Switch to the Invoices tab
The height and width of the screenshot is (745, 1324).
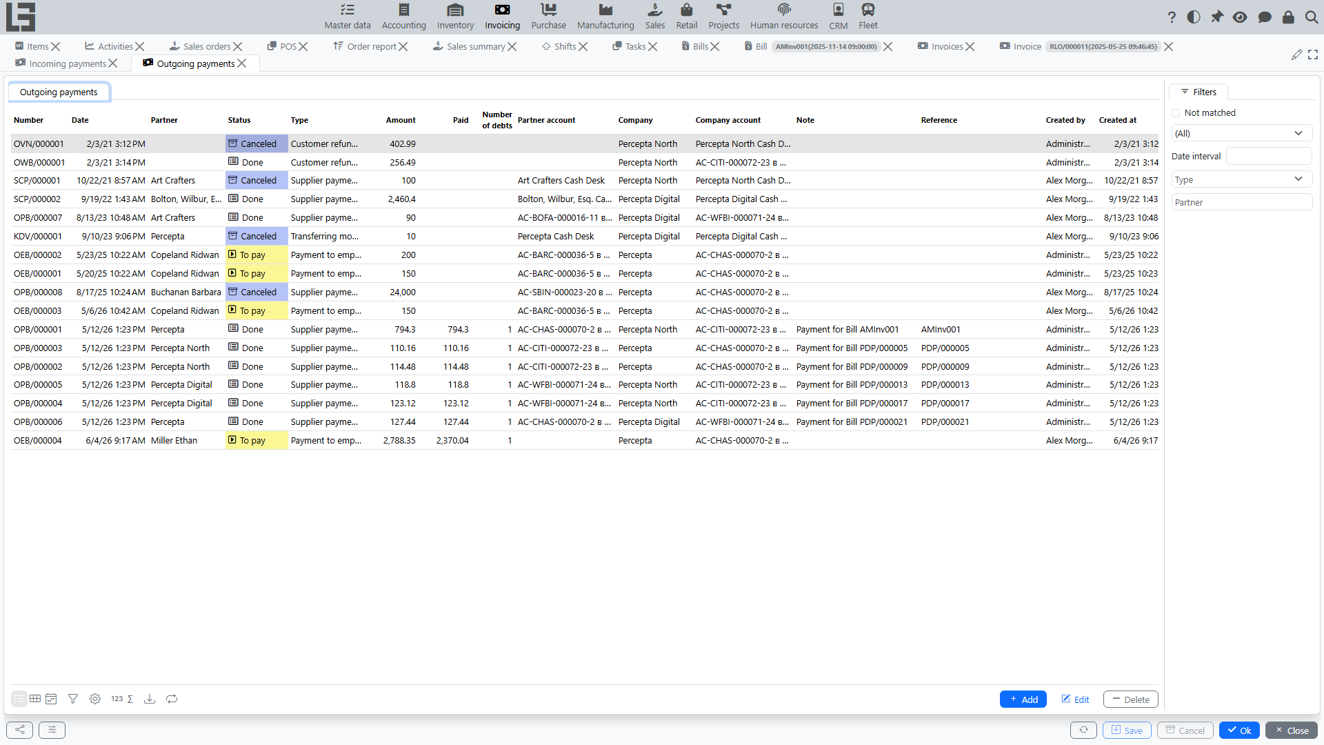click(x=947, y=46)
